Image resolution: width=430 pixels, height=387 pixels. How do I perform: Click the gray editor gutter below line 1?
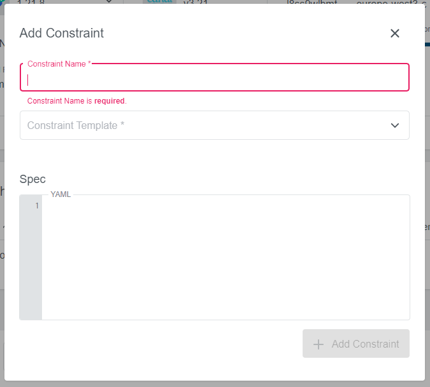[x=31, y=267]
